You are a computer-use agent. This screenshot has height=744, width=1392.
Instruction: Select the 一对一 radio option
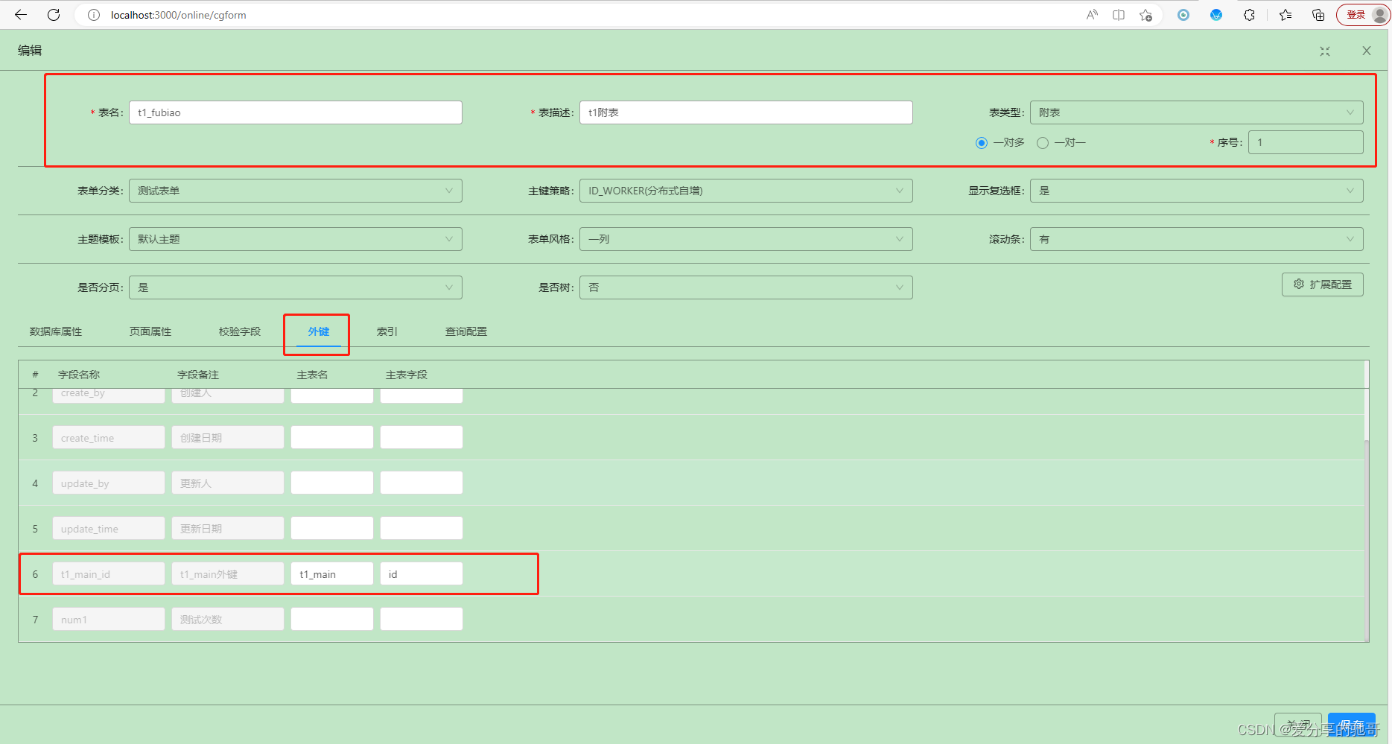pos(1061,142)
